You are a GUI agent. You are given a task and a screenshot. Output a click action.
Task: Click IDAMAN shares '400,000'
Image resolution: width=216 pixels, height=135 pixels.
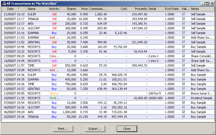point(71,79)
